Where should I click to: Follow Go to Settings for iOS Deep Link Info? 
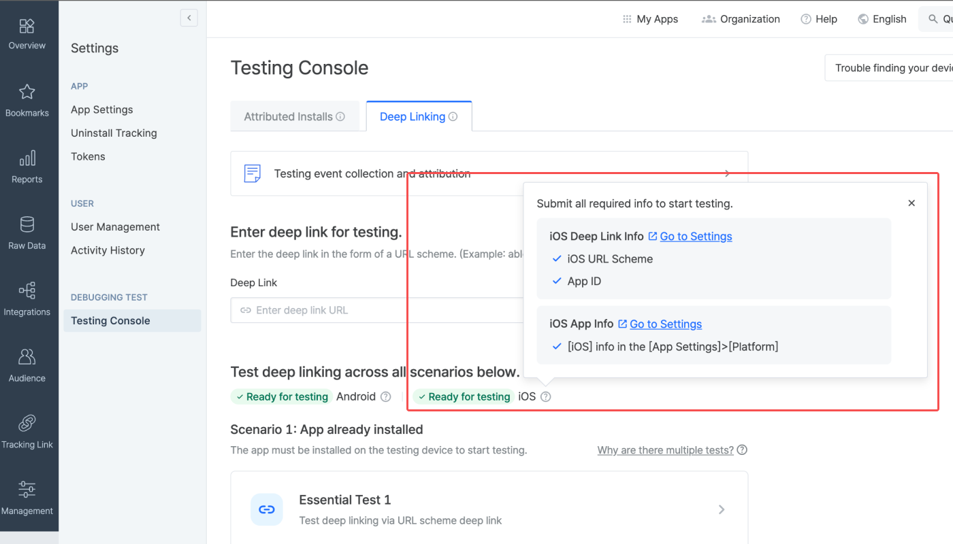coord(696,236)
